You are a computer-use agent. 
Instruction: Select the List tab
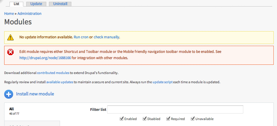click(16, 4)
